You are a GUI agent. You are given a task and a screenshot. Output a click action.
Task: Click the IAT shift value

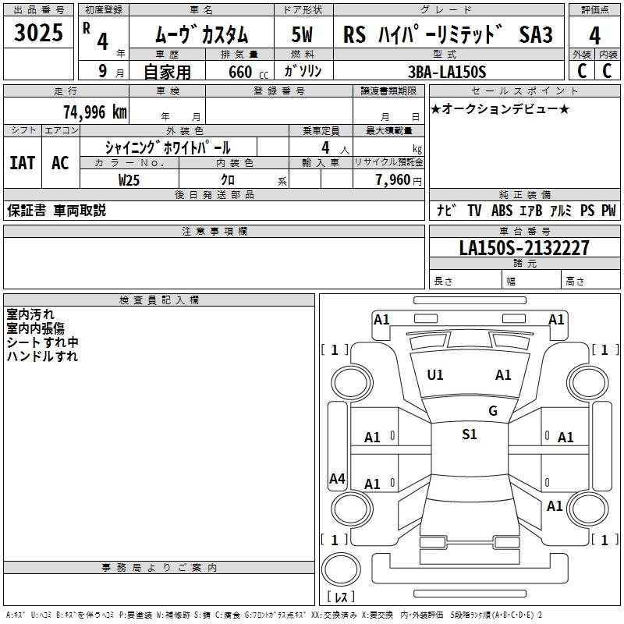(x=23, y=163)
